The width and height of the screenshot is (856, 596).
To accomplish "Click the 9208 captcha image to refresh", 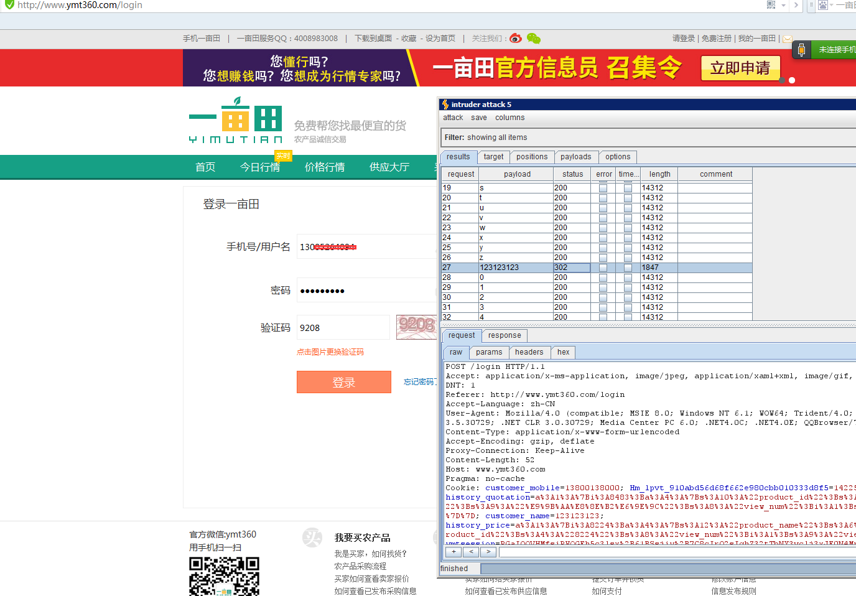I will (416, 327).
